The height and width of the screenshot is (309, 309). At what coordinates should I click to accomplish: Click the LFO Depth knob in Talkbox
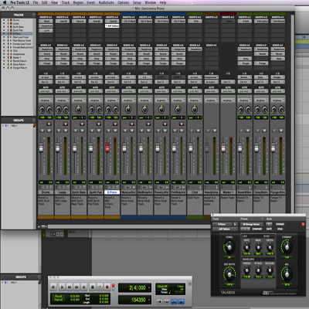(270, 248)
